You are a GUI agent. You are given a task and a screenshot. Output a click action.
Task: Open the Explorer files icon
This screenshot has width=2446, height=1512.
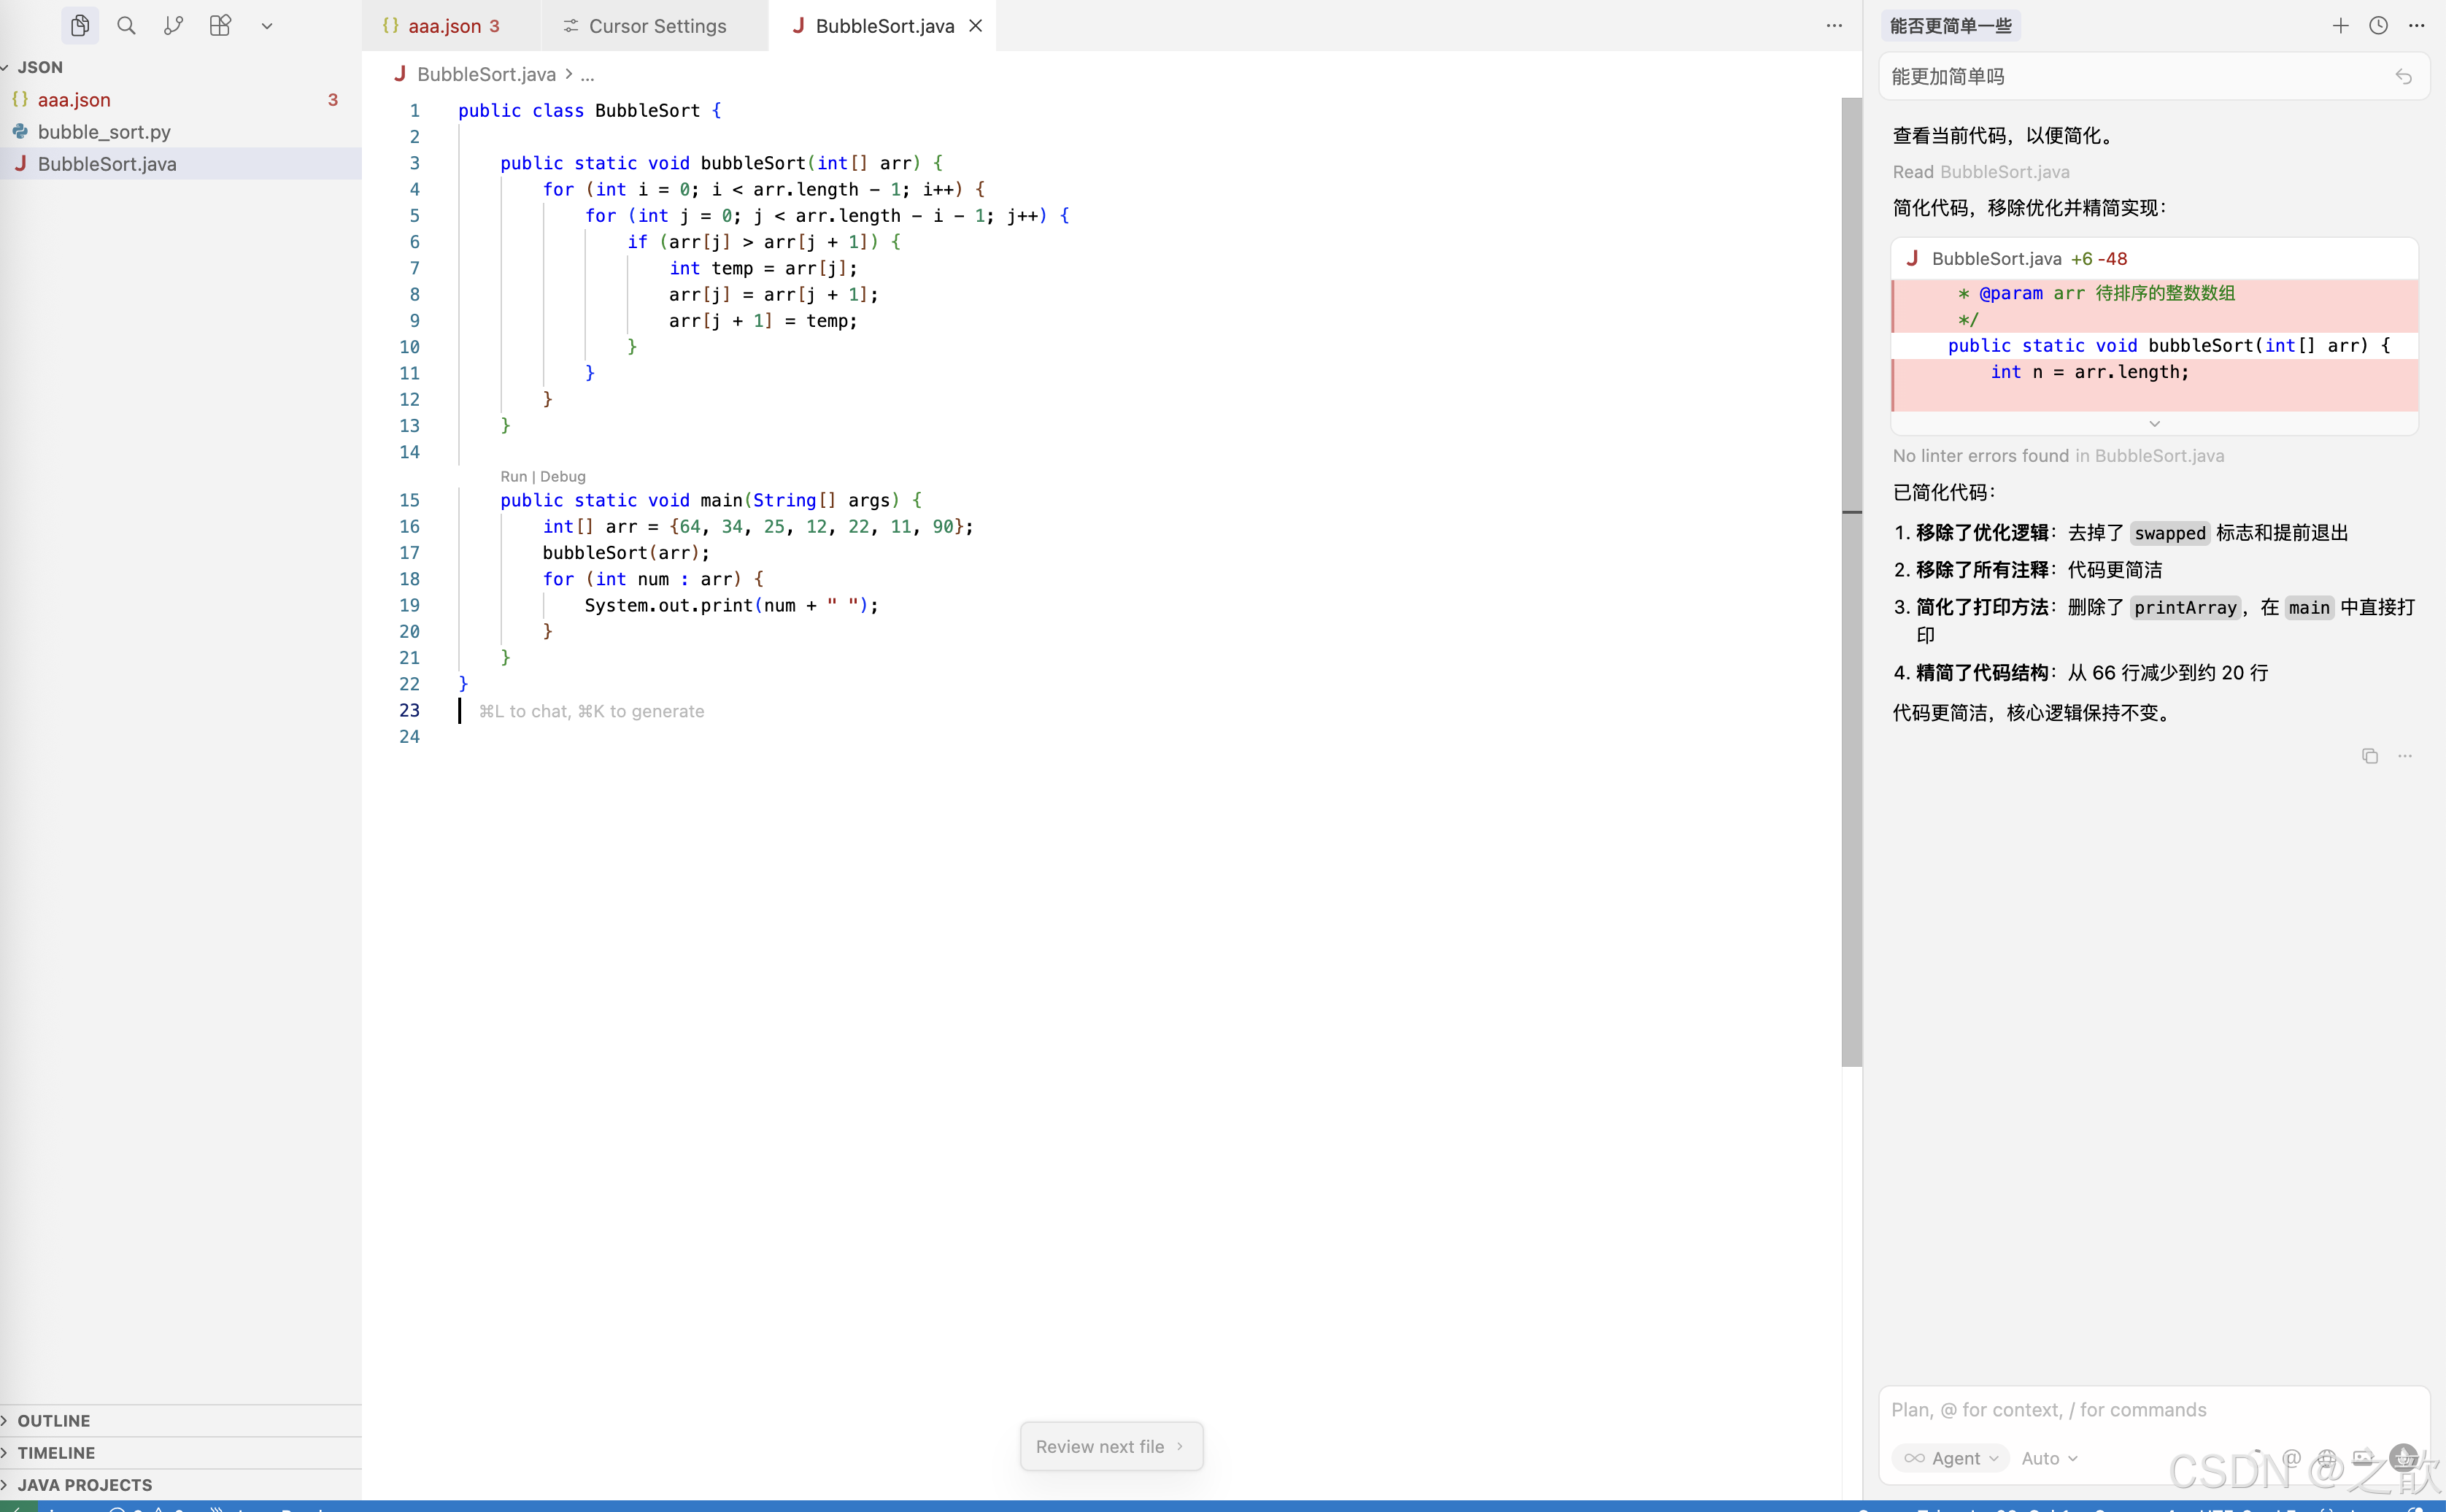point(80,26)
